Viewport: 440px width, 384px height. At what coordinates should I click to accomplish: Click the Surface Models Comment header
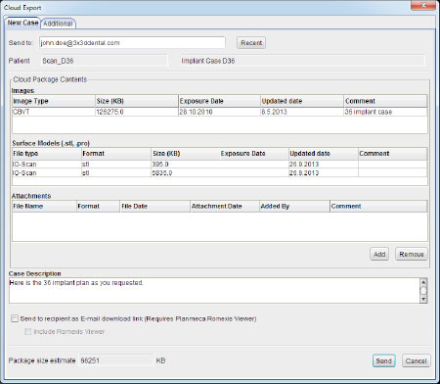(x=392, y=154)
